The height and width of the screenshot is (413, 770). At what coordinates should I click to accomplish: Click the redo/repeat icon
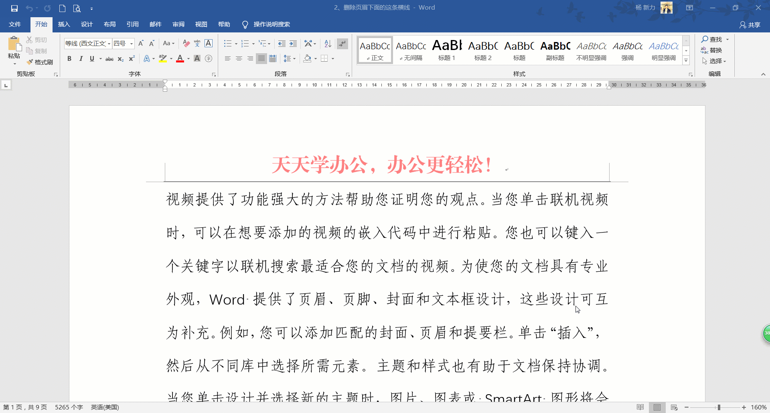pyautogui.click(x=47, y=8)
